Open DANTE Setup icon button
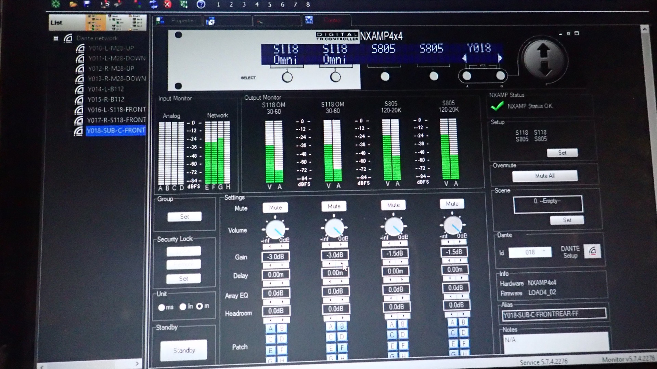Image resolution: width=657 pixels, height=369 pixels. tap(592, 251)
